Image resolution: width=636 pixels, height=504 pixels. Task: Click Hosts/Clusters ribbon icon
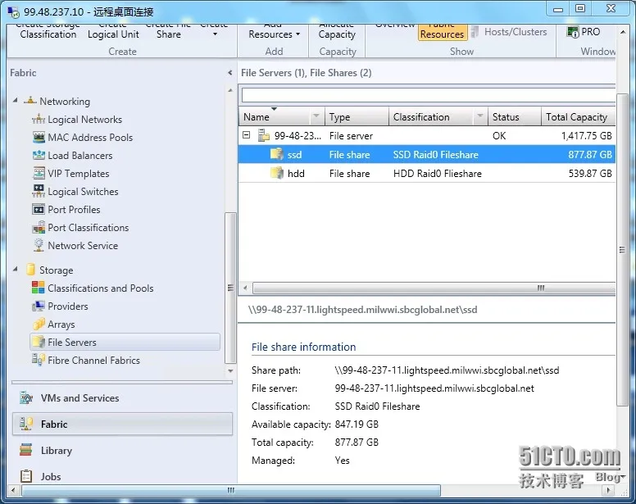click(475, 32)
